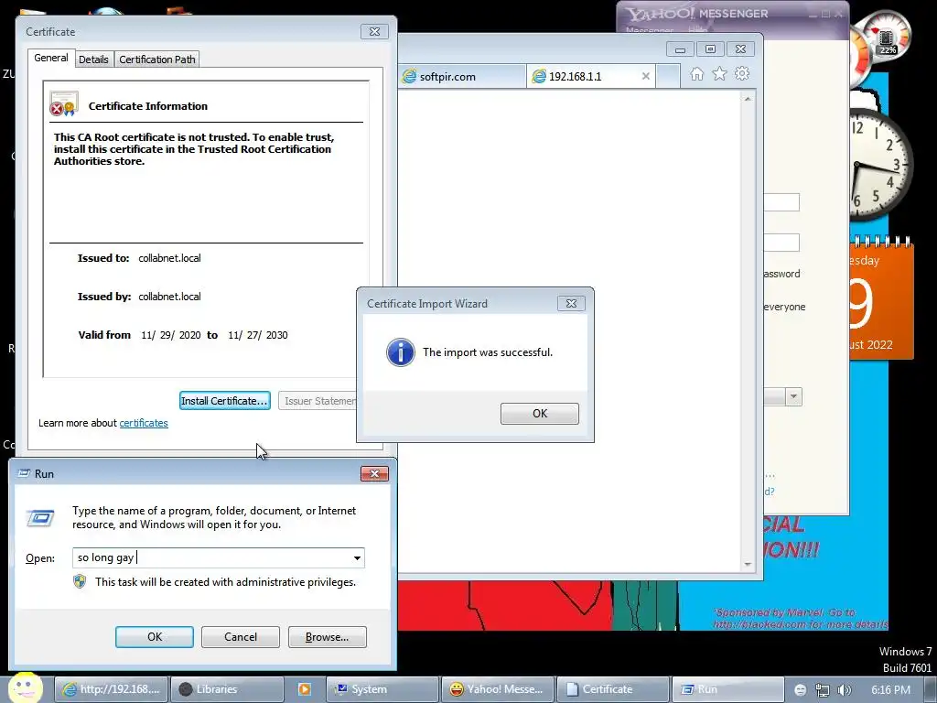Click the browser scrollbar down arrow
The height and width of the screenshot is (703, 937).
coord(748,564)
